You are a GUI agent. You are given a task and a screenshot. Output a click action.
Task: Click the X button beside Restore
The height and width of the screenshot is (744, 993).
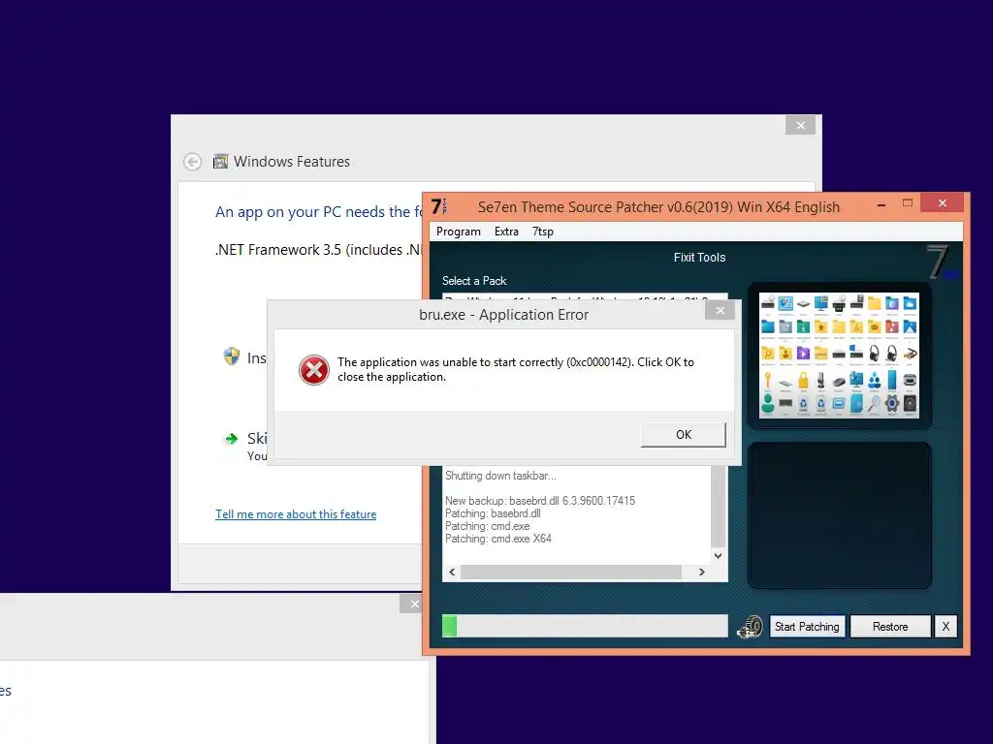click(945, 627)
